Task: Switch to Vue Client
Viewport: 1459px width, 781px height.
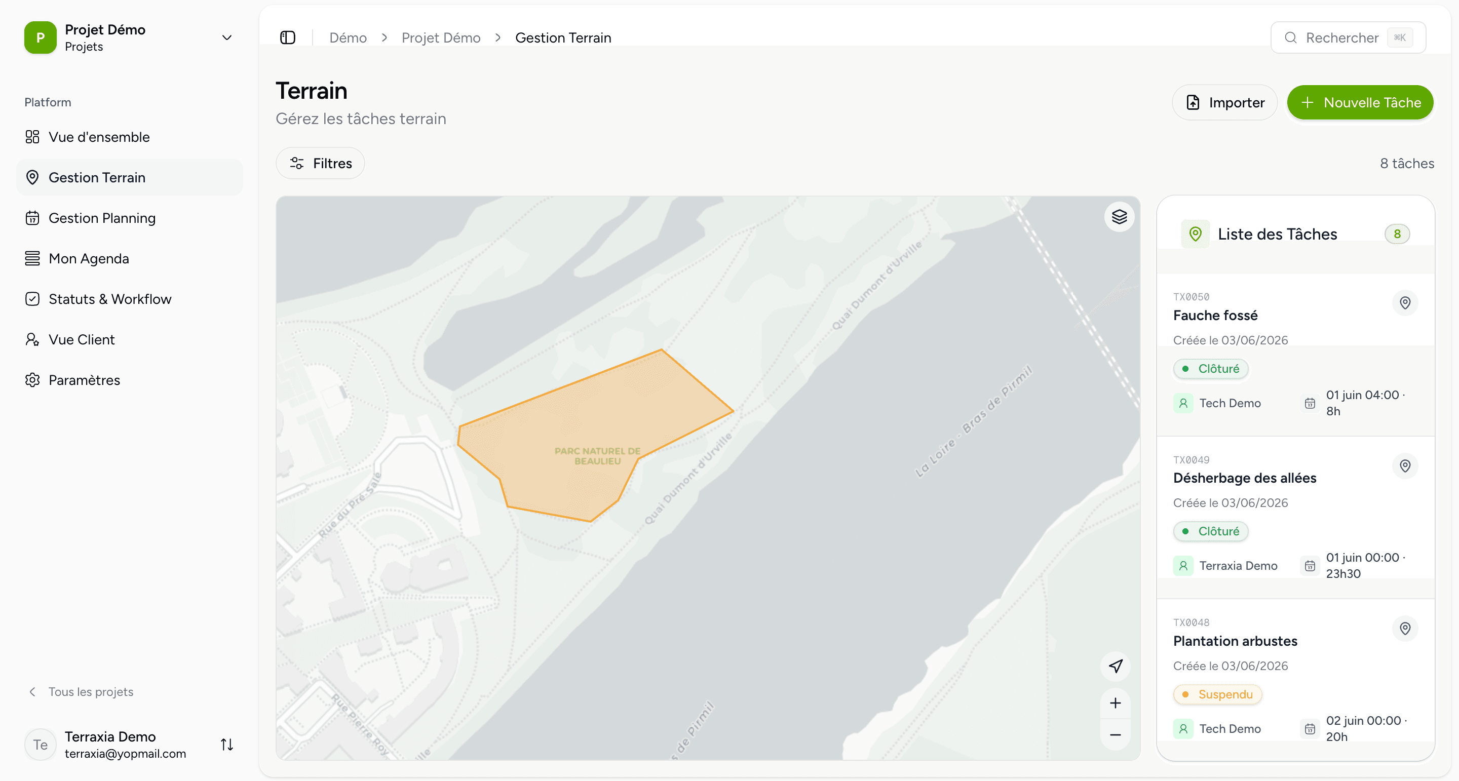Action: 130,339
